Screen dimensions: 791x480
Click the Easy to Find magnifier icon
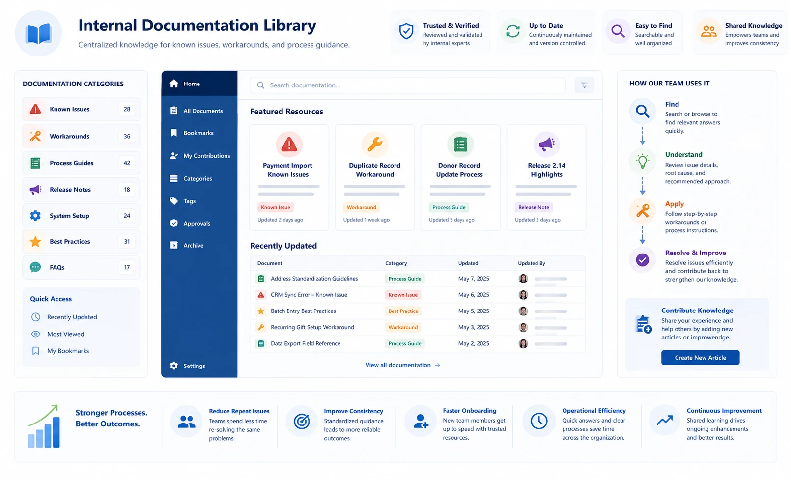pos(618,31)
